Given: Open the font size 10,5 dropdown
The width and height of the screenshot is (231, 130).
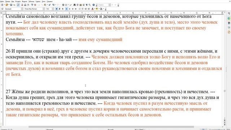Looking at the screenshot, I should (53, 9).
